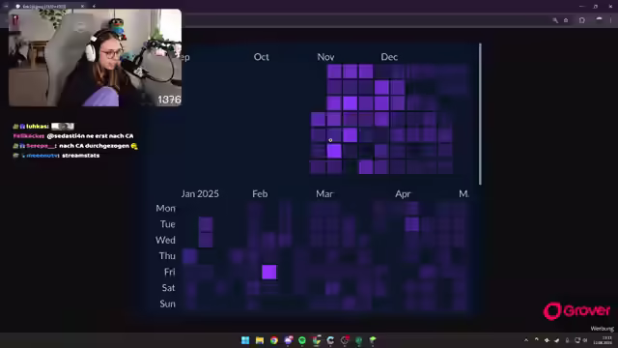
Task: Click the 'Oct' month label
Action: click(x=262, y=57)
